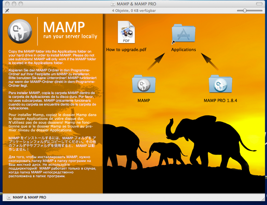This screenshot has height=205, width=267.
Task: Select the MAMP folder icon
Action: click(144, 84)
